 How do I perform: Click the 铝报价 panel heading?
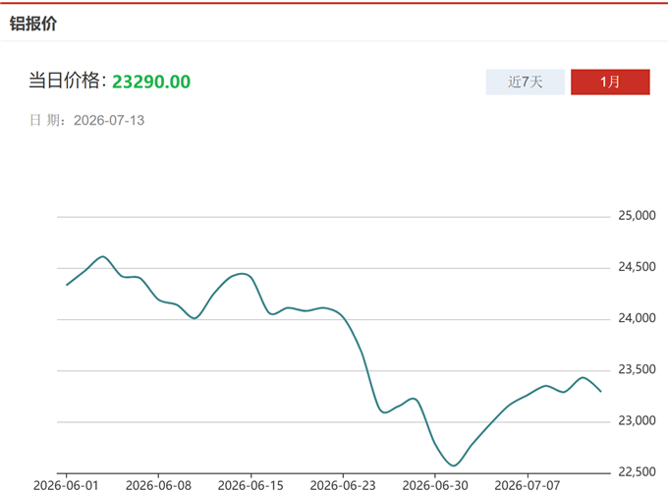(x=33, y=24)
